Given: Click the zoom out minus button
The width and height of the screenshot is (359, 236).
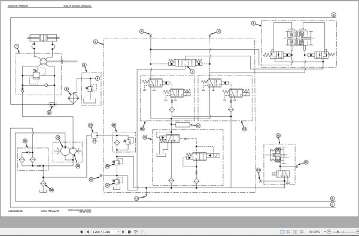Looking at the screenshot, I should coord(329,232).
